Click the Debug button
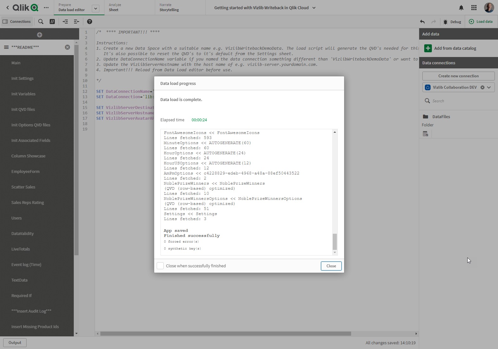This screenshot has width=498, height=349. click(452, 22)
